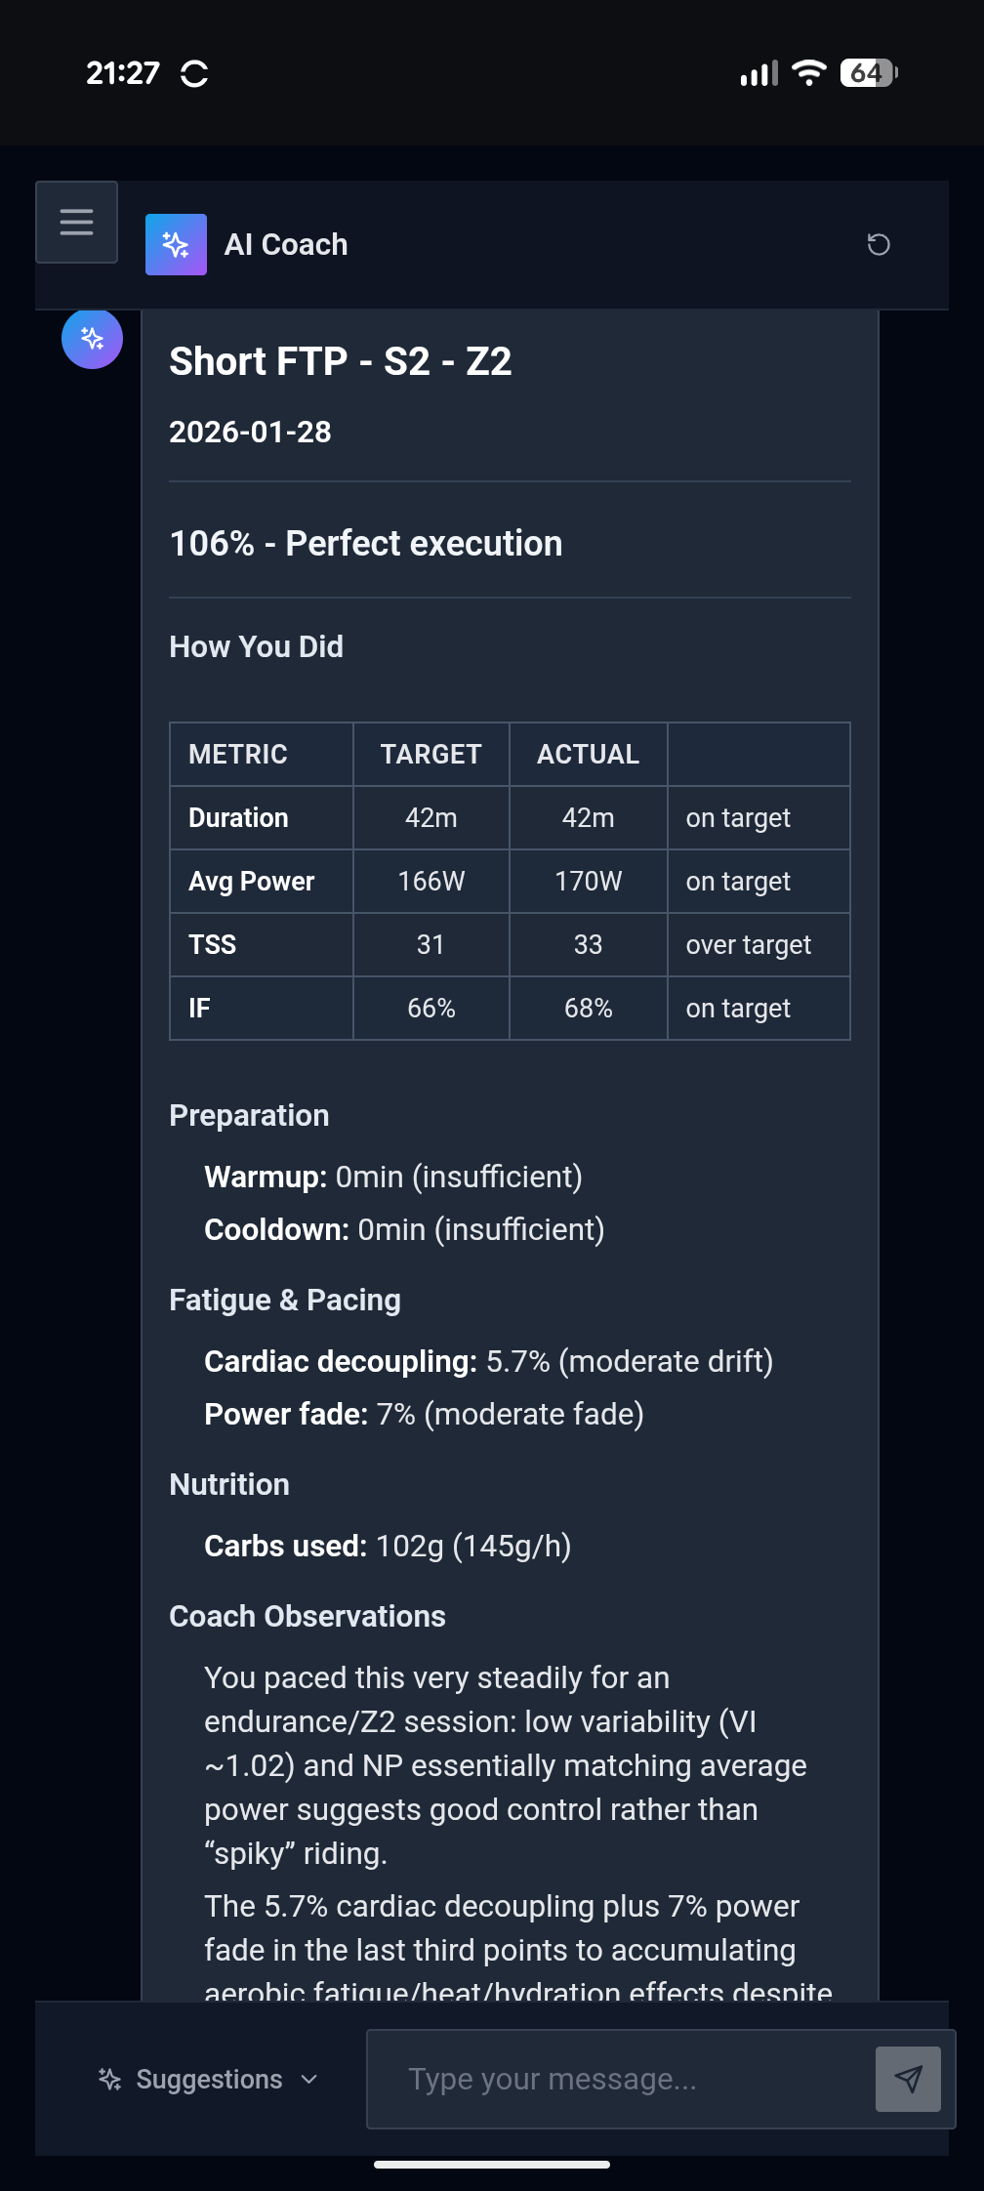The width and height of the screenshot is (984, 2191).
Task: Click the AI Coach sparkle logo
Action: coord(176,244)
